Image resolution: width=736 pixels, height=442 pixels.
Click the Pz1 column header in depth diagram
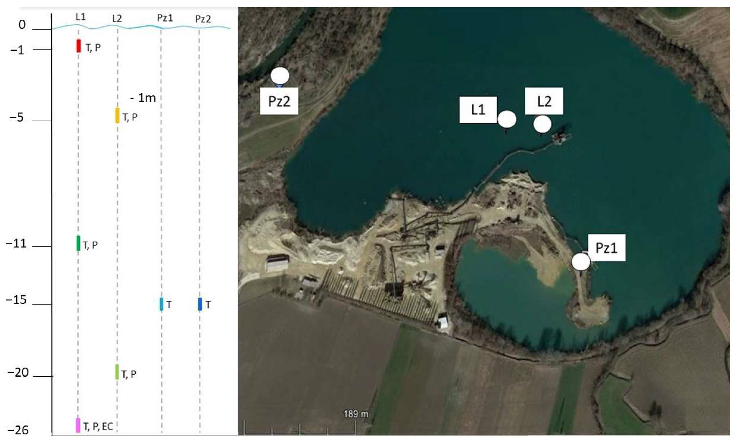point(165,18)
